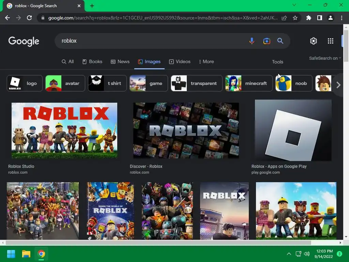Click the taskbar network icon
The width and height of the screenshot is (349, 262).
coord(298,254)
